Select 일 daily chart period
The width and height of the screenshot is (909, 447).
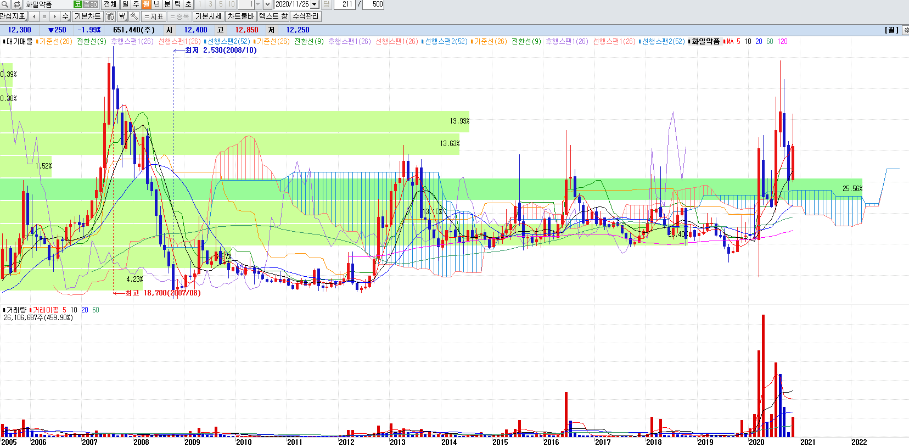[125, 4]
